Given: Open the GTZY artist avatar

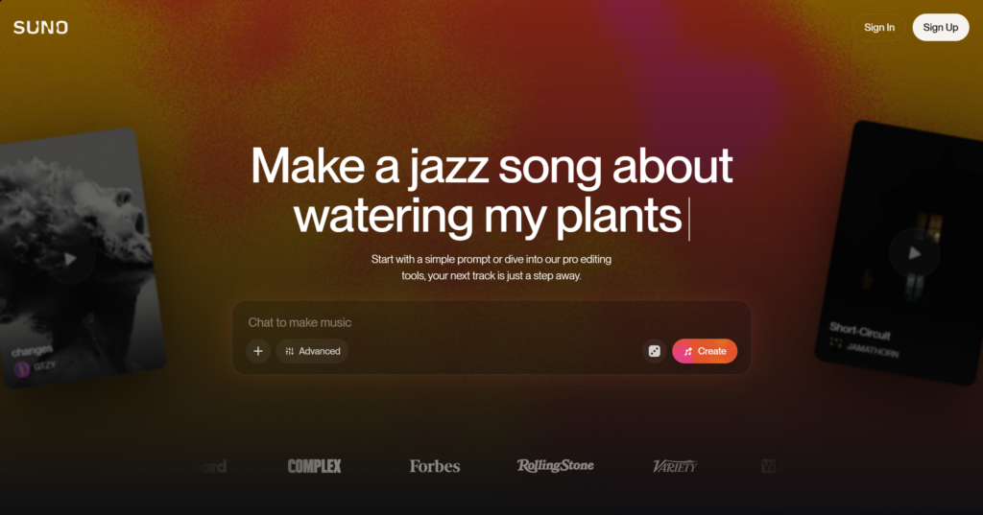Looking at the screenshot, I should point(22,369).
